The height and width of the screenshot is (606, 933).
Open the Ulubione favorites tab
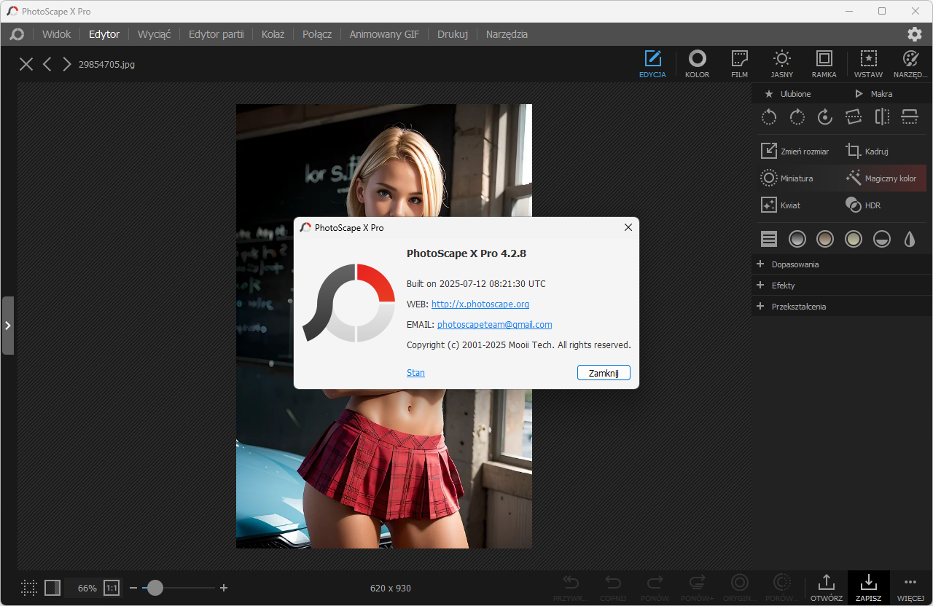click(x=787, y=94)
